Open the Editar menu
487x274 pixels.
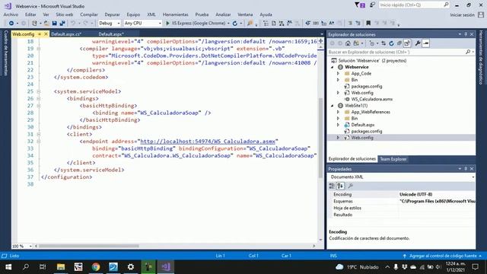[x=30, y=14]
